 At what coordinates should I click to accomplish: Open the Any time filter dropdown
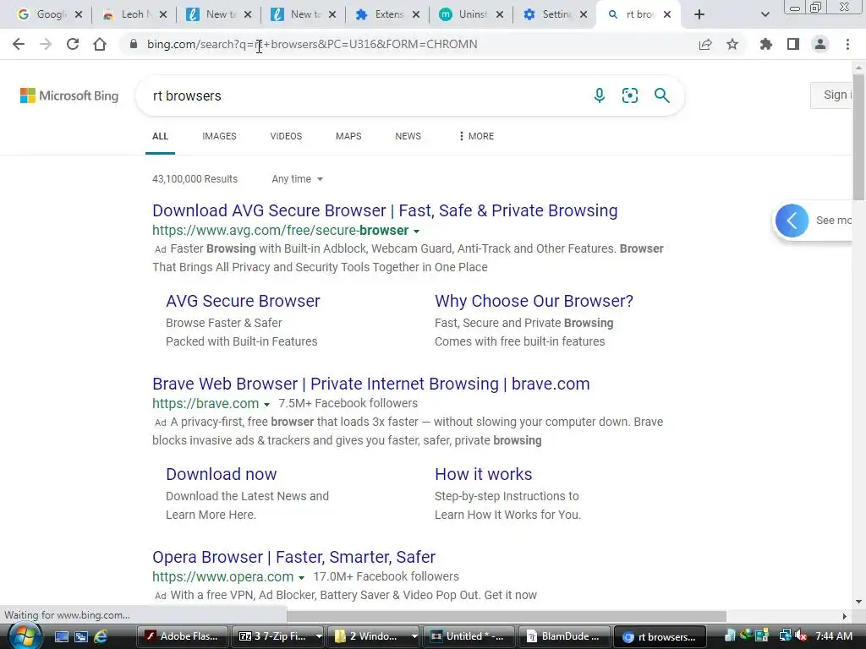(297, 179)
